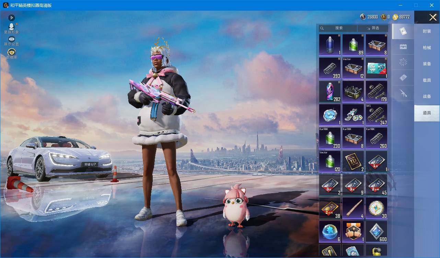Focus the 搜索 search field
Screen dimensions: 440x258
point(338,28)
